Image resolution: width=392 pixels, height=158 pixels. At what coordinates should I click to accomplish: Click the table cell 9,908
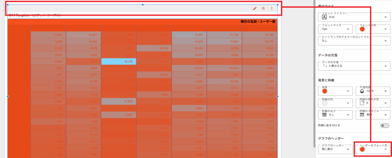click(x=189, y=108)
